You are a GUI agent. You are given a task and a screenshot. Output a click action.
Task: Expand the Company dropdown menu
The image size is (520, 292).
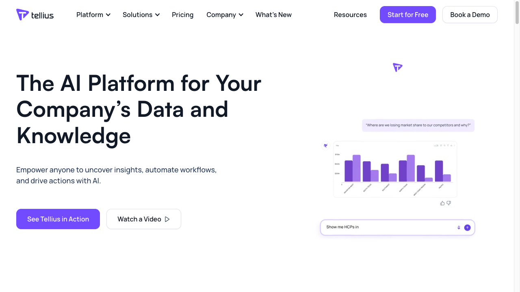[225, 15]
